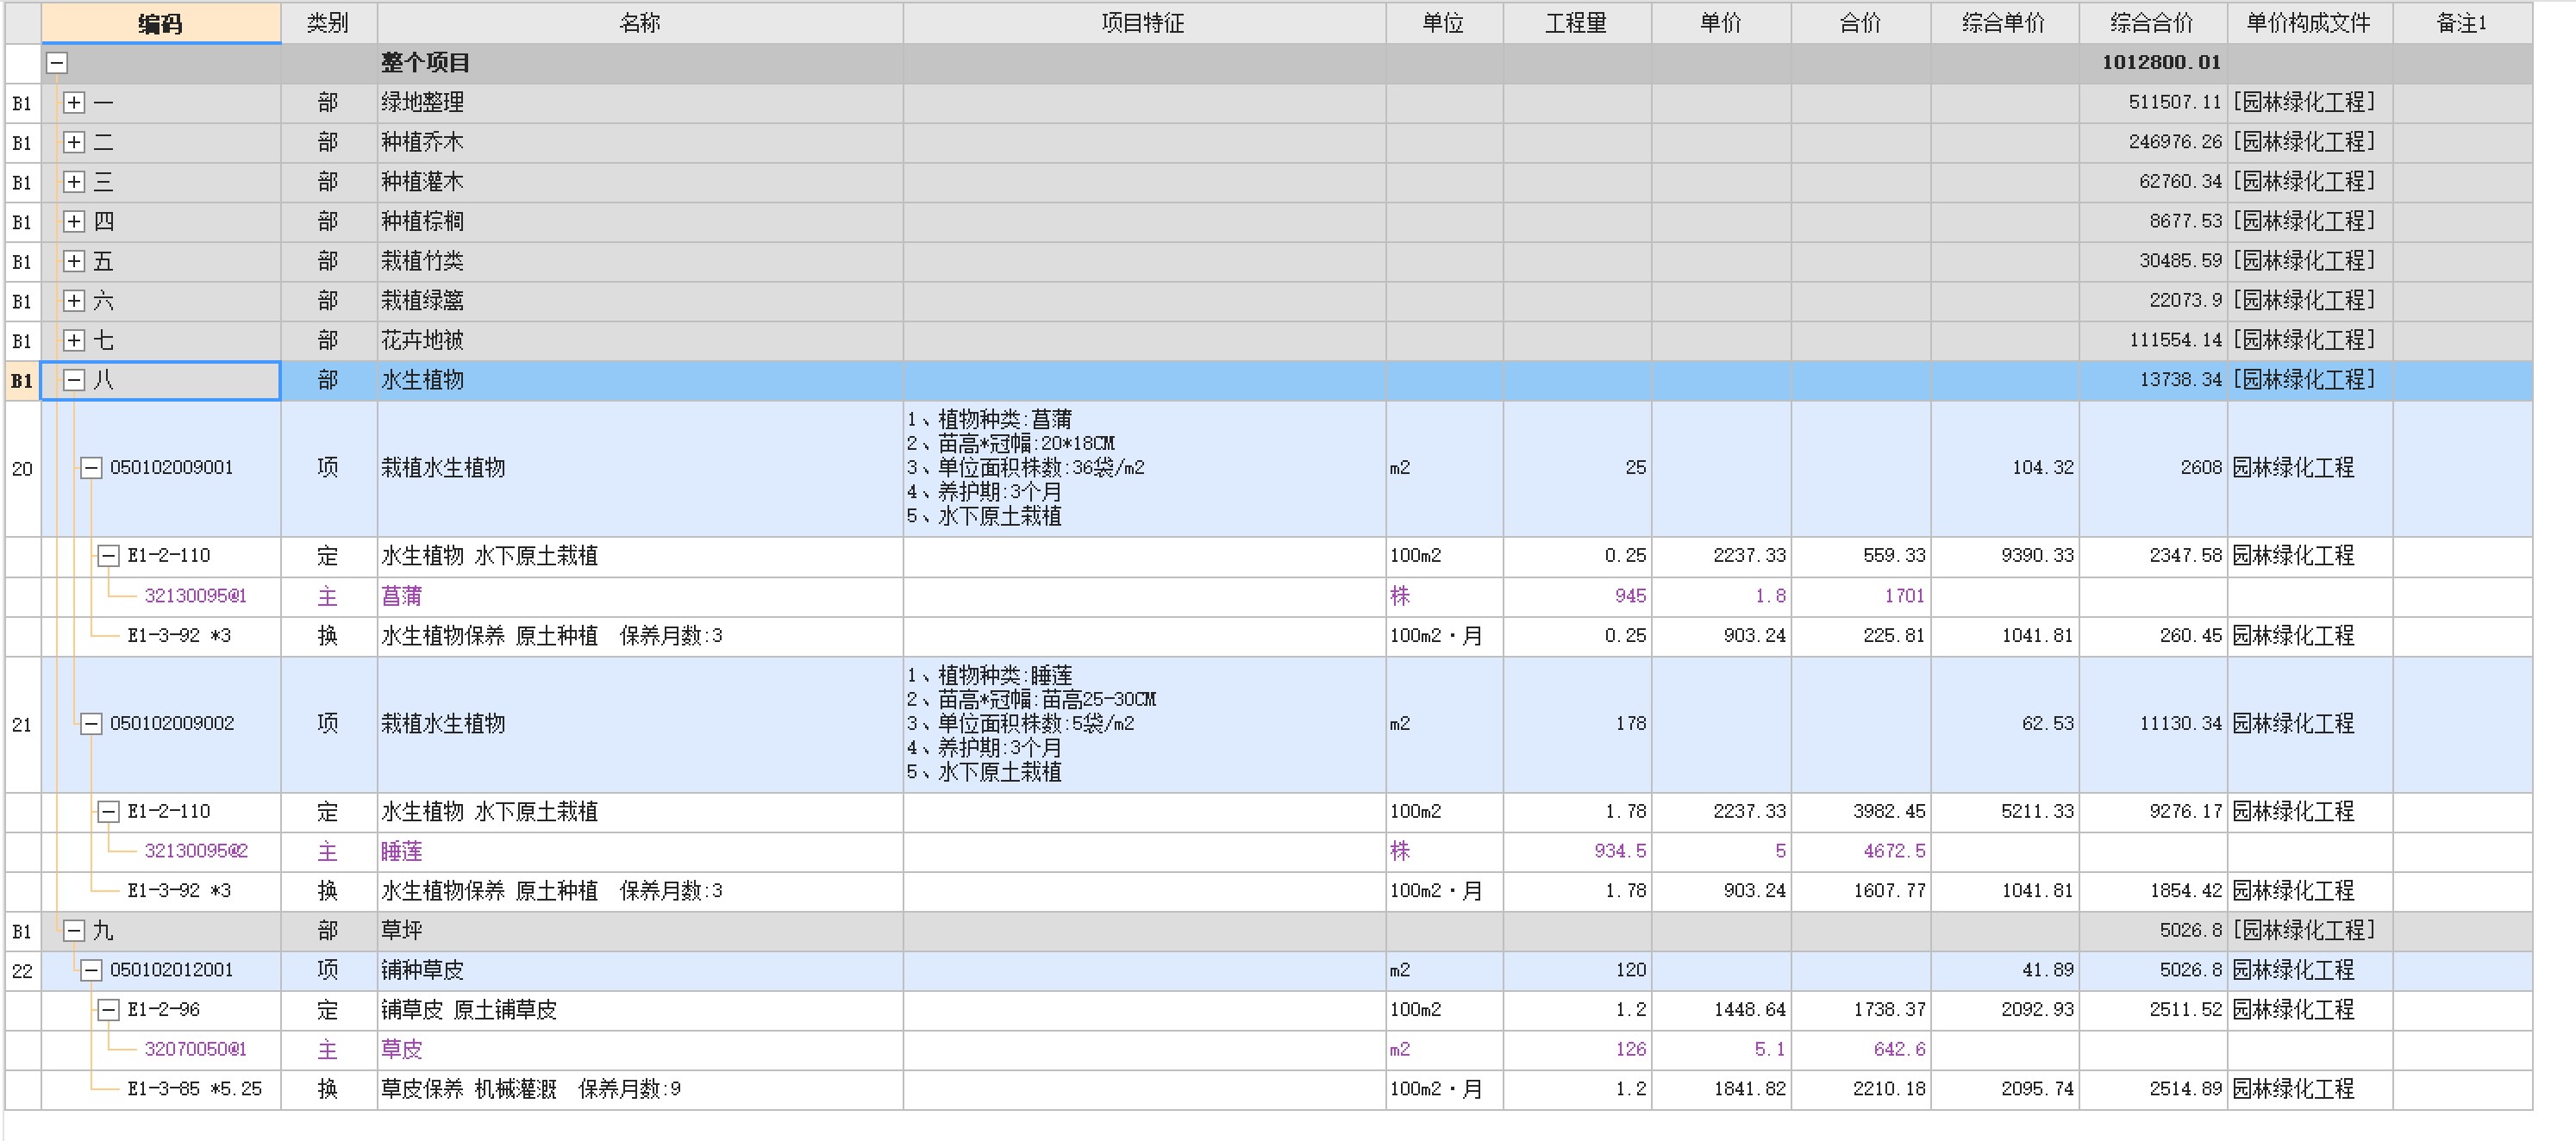Select the 草皮保养 机械灌溉 row
This screenshot has width=2576, height=1141.
(x=468, y=1089)
